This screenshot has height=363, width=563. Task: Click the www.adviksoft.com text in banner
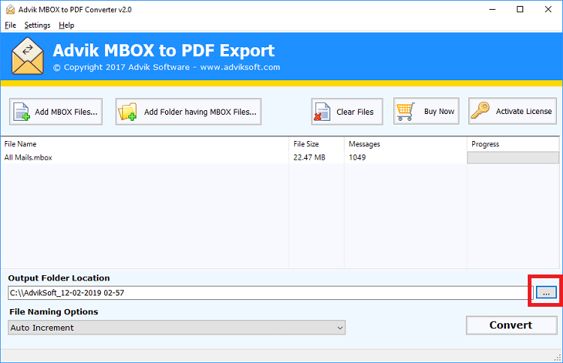point(240,67)
